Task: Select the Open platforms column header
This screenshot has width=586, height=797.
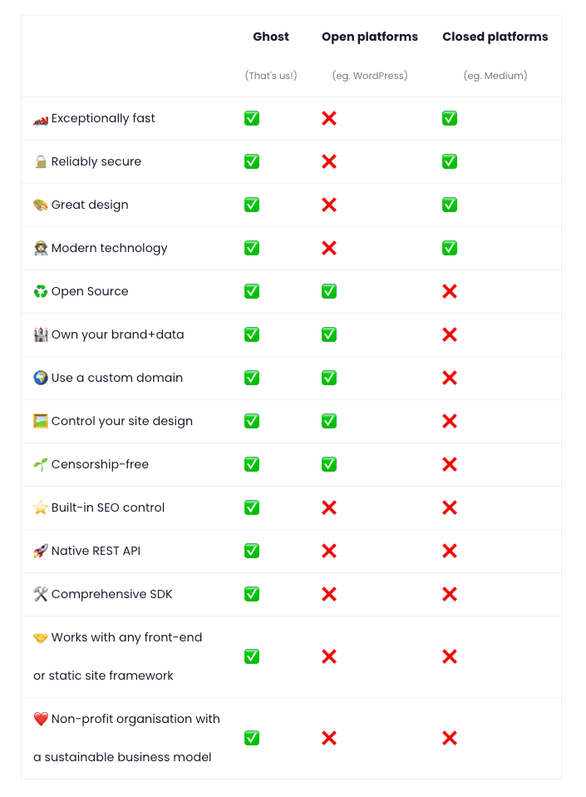Action: (x=370, y=37)
